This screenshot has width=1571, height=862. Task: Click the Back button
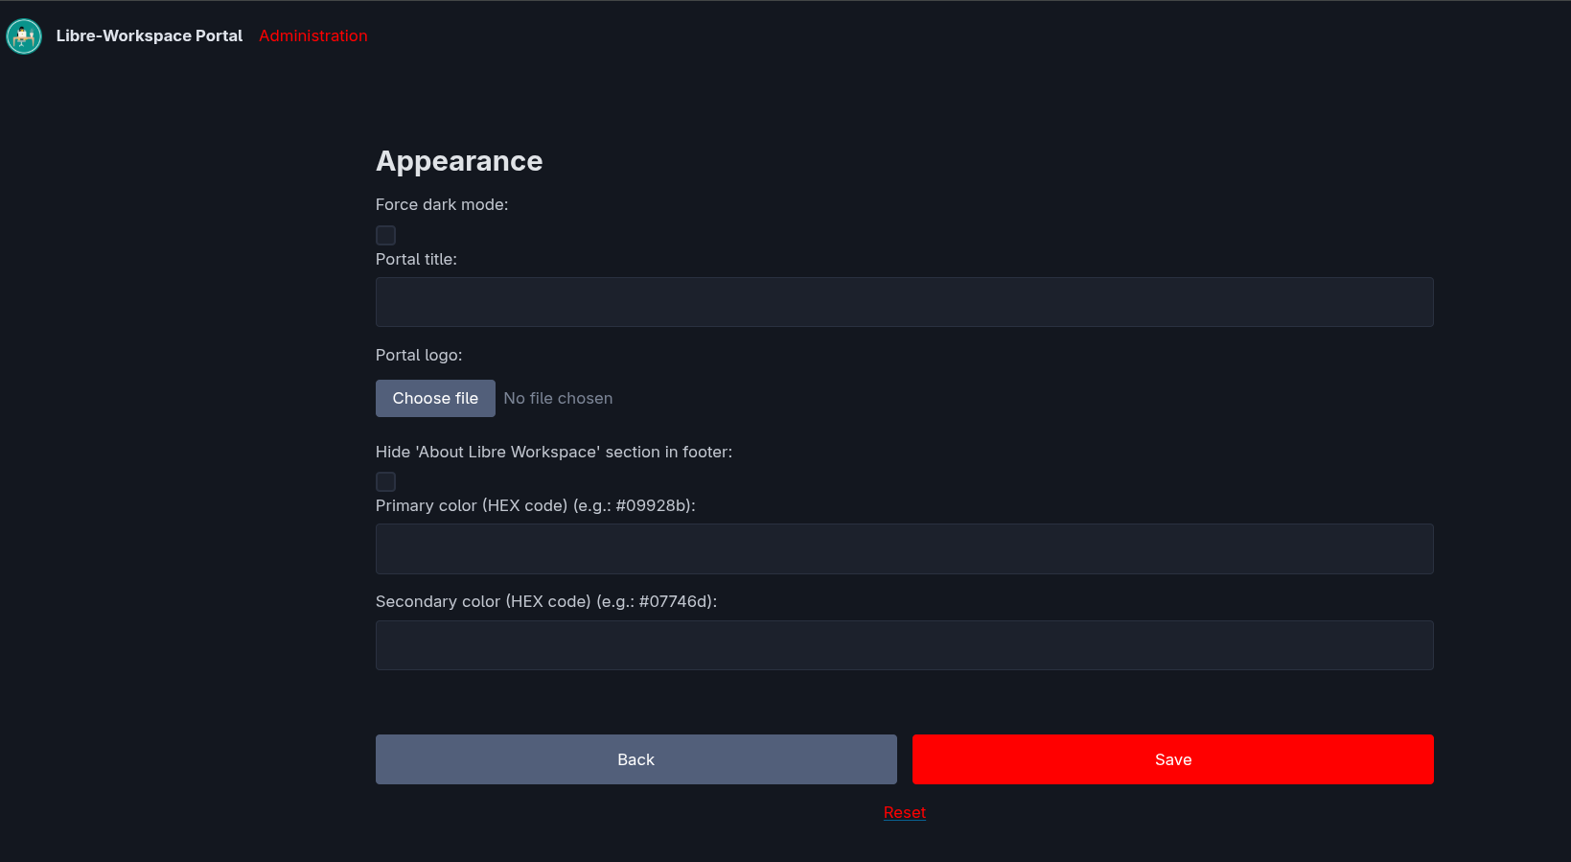[635, 759]
